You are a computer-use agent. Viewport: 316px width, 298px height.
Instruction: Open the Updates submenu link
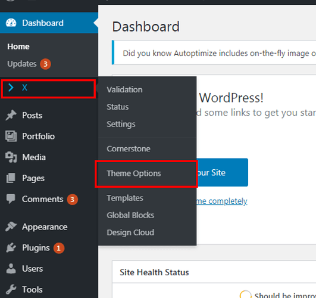(x=22, y=64)
